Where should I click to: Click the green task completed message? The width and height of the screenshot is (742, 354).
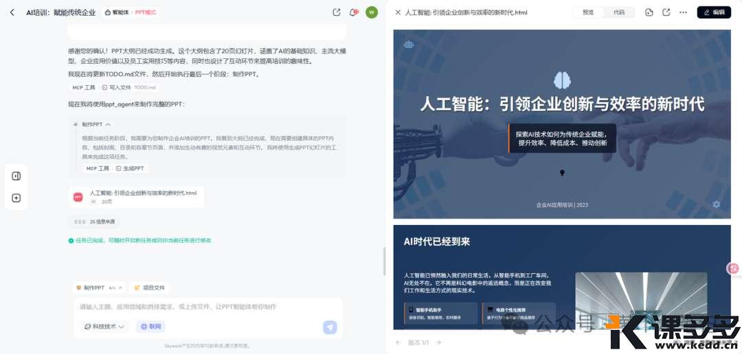pyautogui.click(x=139, y=241)
